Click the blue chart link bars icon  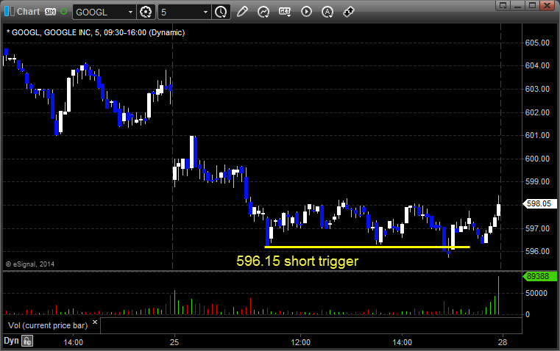9,12
